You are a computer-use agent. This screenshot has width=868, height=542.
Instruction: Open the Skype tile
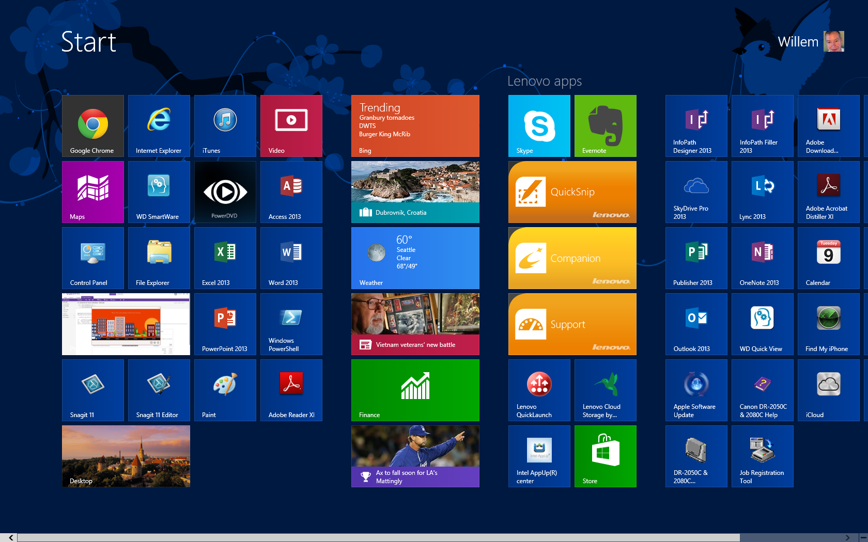pyautogui.click(x=539, y=126)
